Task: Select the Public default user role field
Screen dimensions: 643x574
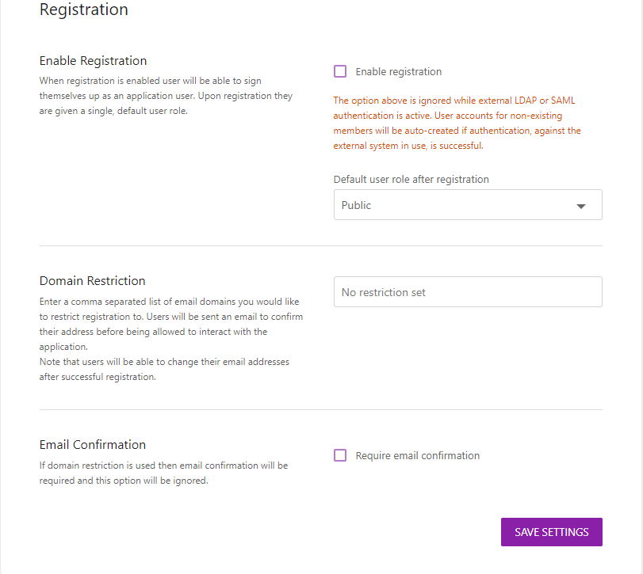Action: 468,205
